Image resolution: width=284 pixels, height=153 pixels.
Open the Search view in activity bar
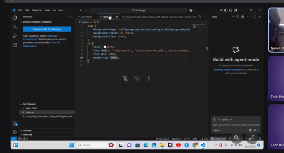(x=15, y=27)
